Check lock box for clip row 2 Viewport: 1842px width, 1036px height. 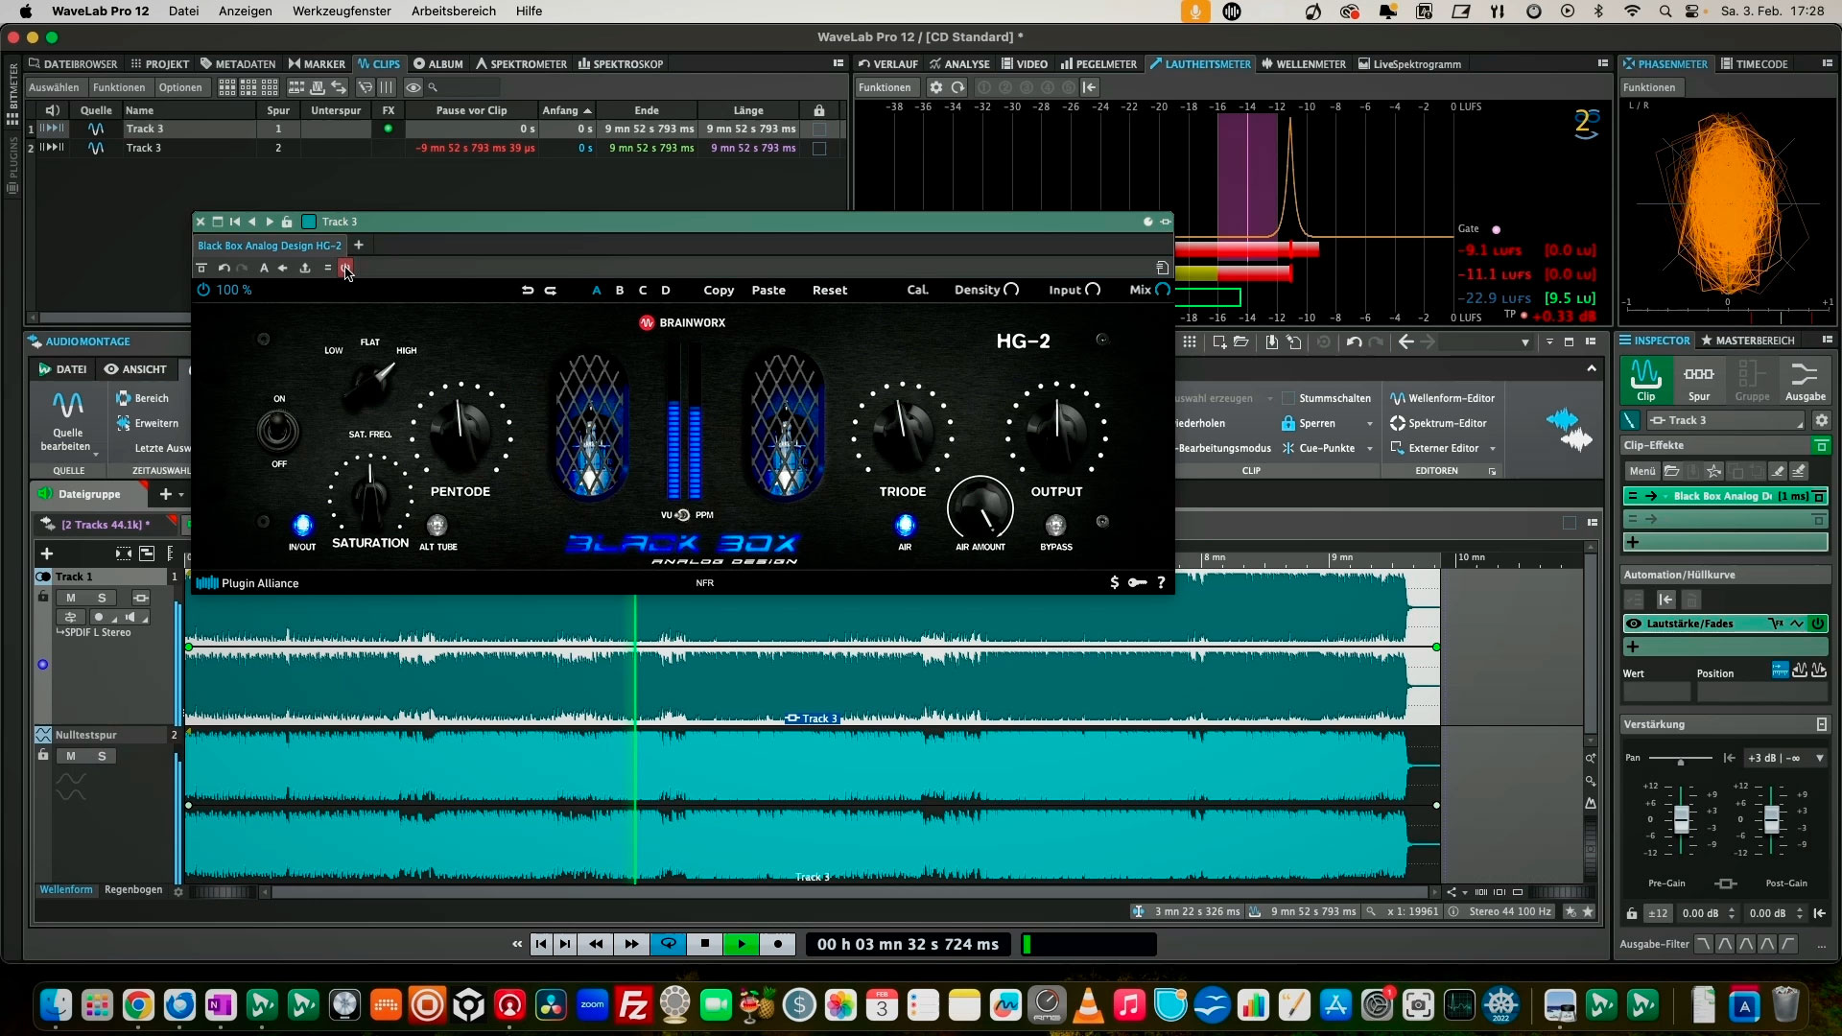tap(819, 148)
